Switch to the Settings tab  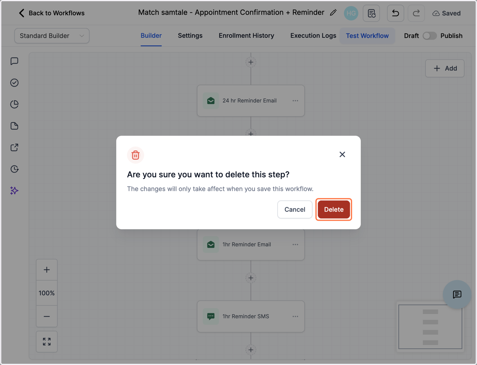pyautogui.click(x=190, y=35)
